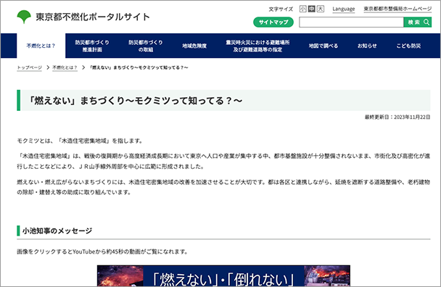Open 震災時火災における避難場所 menu item
The width and height of the screenshot is (441, 287).
(x=257, y=46)
